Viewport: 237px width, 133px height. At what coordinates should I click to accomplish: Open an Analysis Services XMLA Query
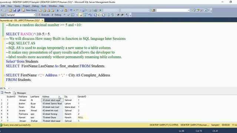click(x=53, y=10)
